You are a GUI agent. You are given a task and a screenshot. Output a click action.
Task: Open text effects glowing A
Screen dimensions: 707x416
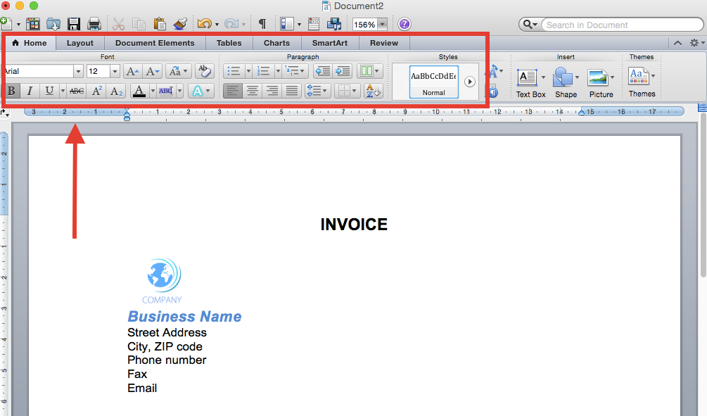(x=198, y=91)
